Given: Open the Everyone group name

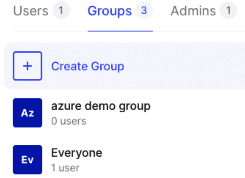Looking at the screenshot, I should (77, 152).
